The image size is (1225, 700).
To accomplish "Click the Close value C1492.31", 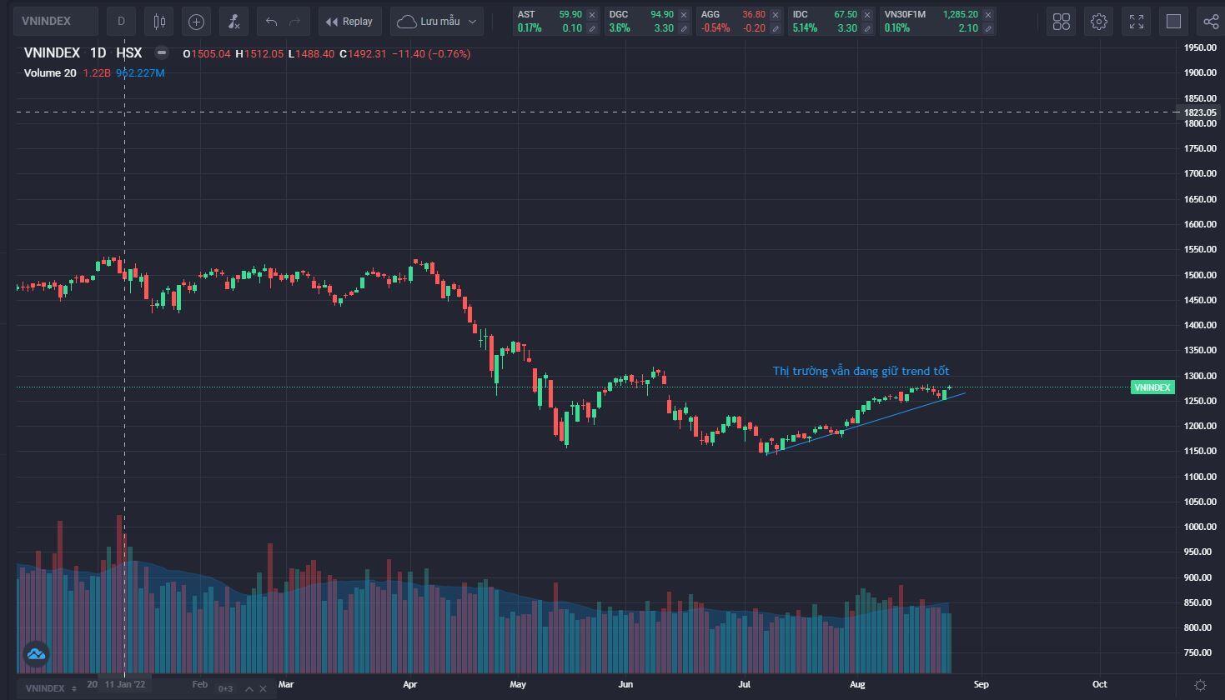I will [363, 54].
